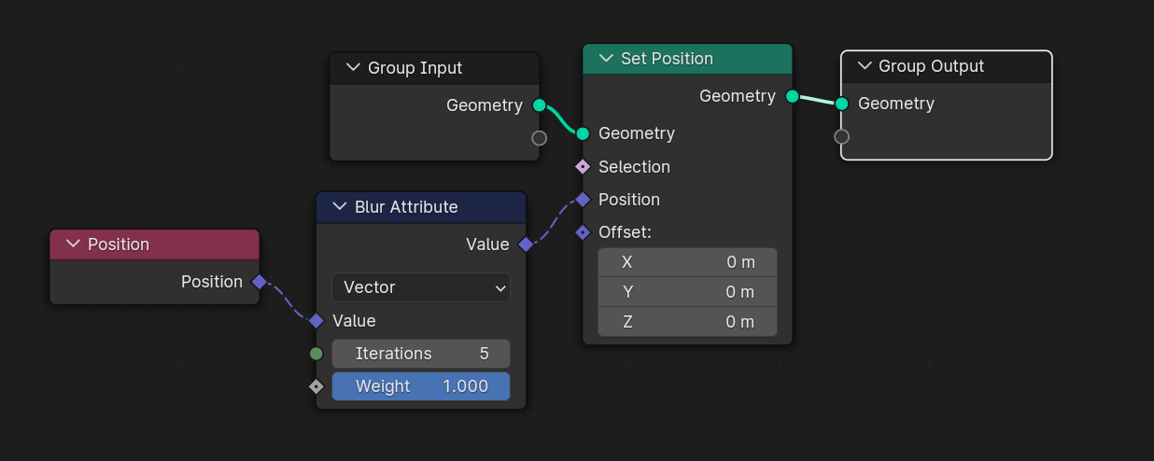Click the Weight input socket

[x=316, y=386]
